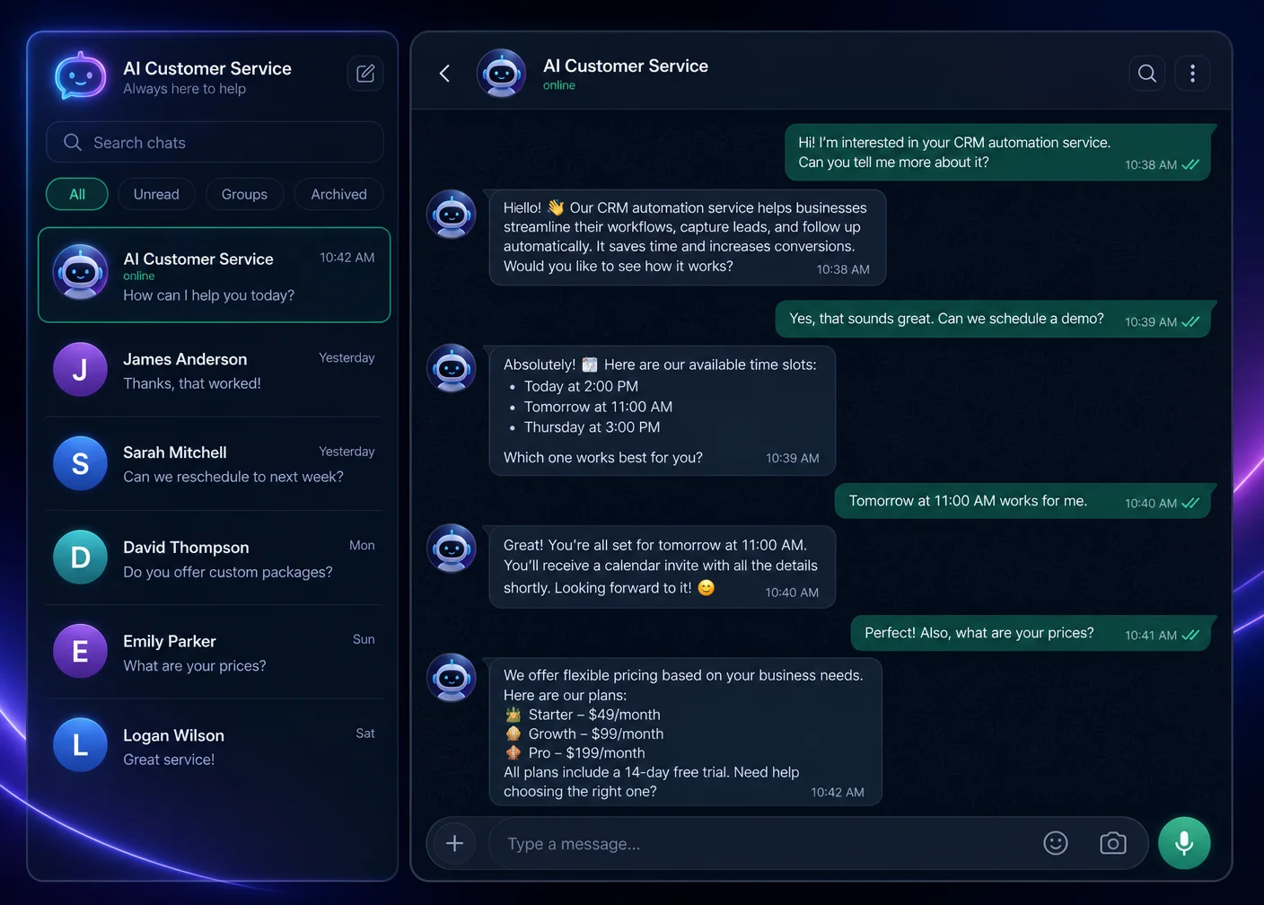1264x905 pixels.
Task: Select David Thompson chat entry
Action: 215,558
